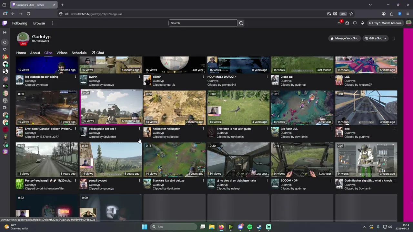Open options for 'pang i bygget' clip
This screenshot has width=413, height=232.
(139, 180)
